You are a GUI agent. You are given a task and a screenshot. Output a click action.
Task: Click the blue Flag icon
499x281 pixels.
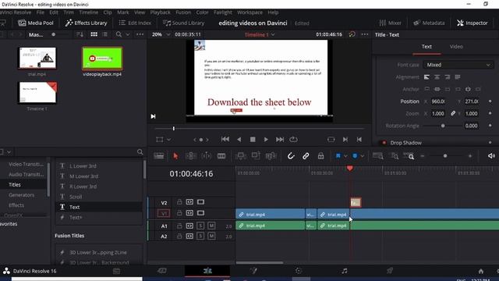[x=338, y=156]
